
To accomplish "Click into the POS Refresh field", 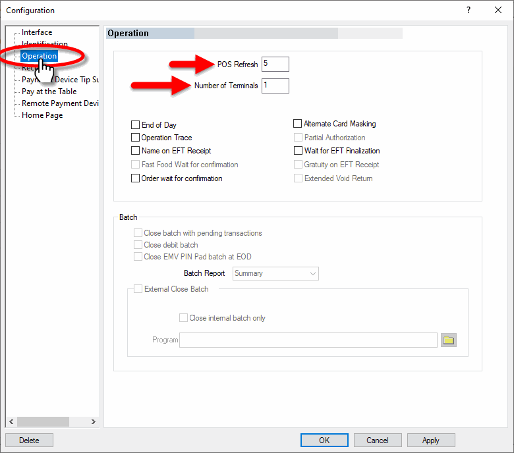I will point(275,65).
